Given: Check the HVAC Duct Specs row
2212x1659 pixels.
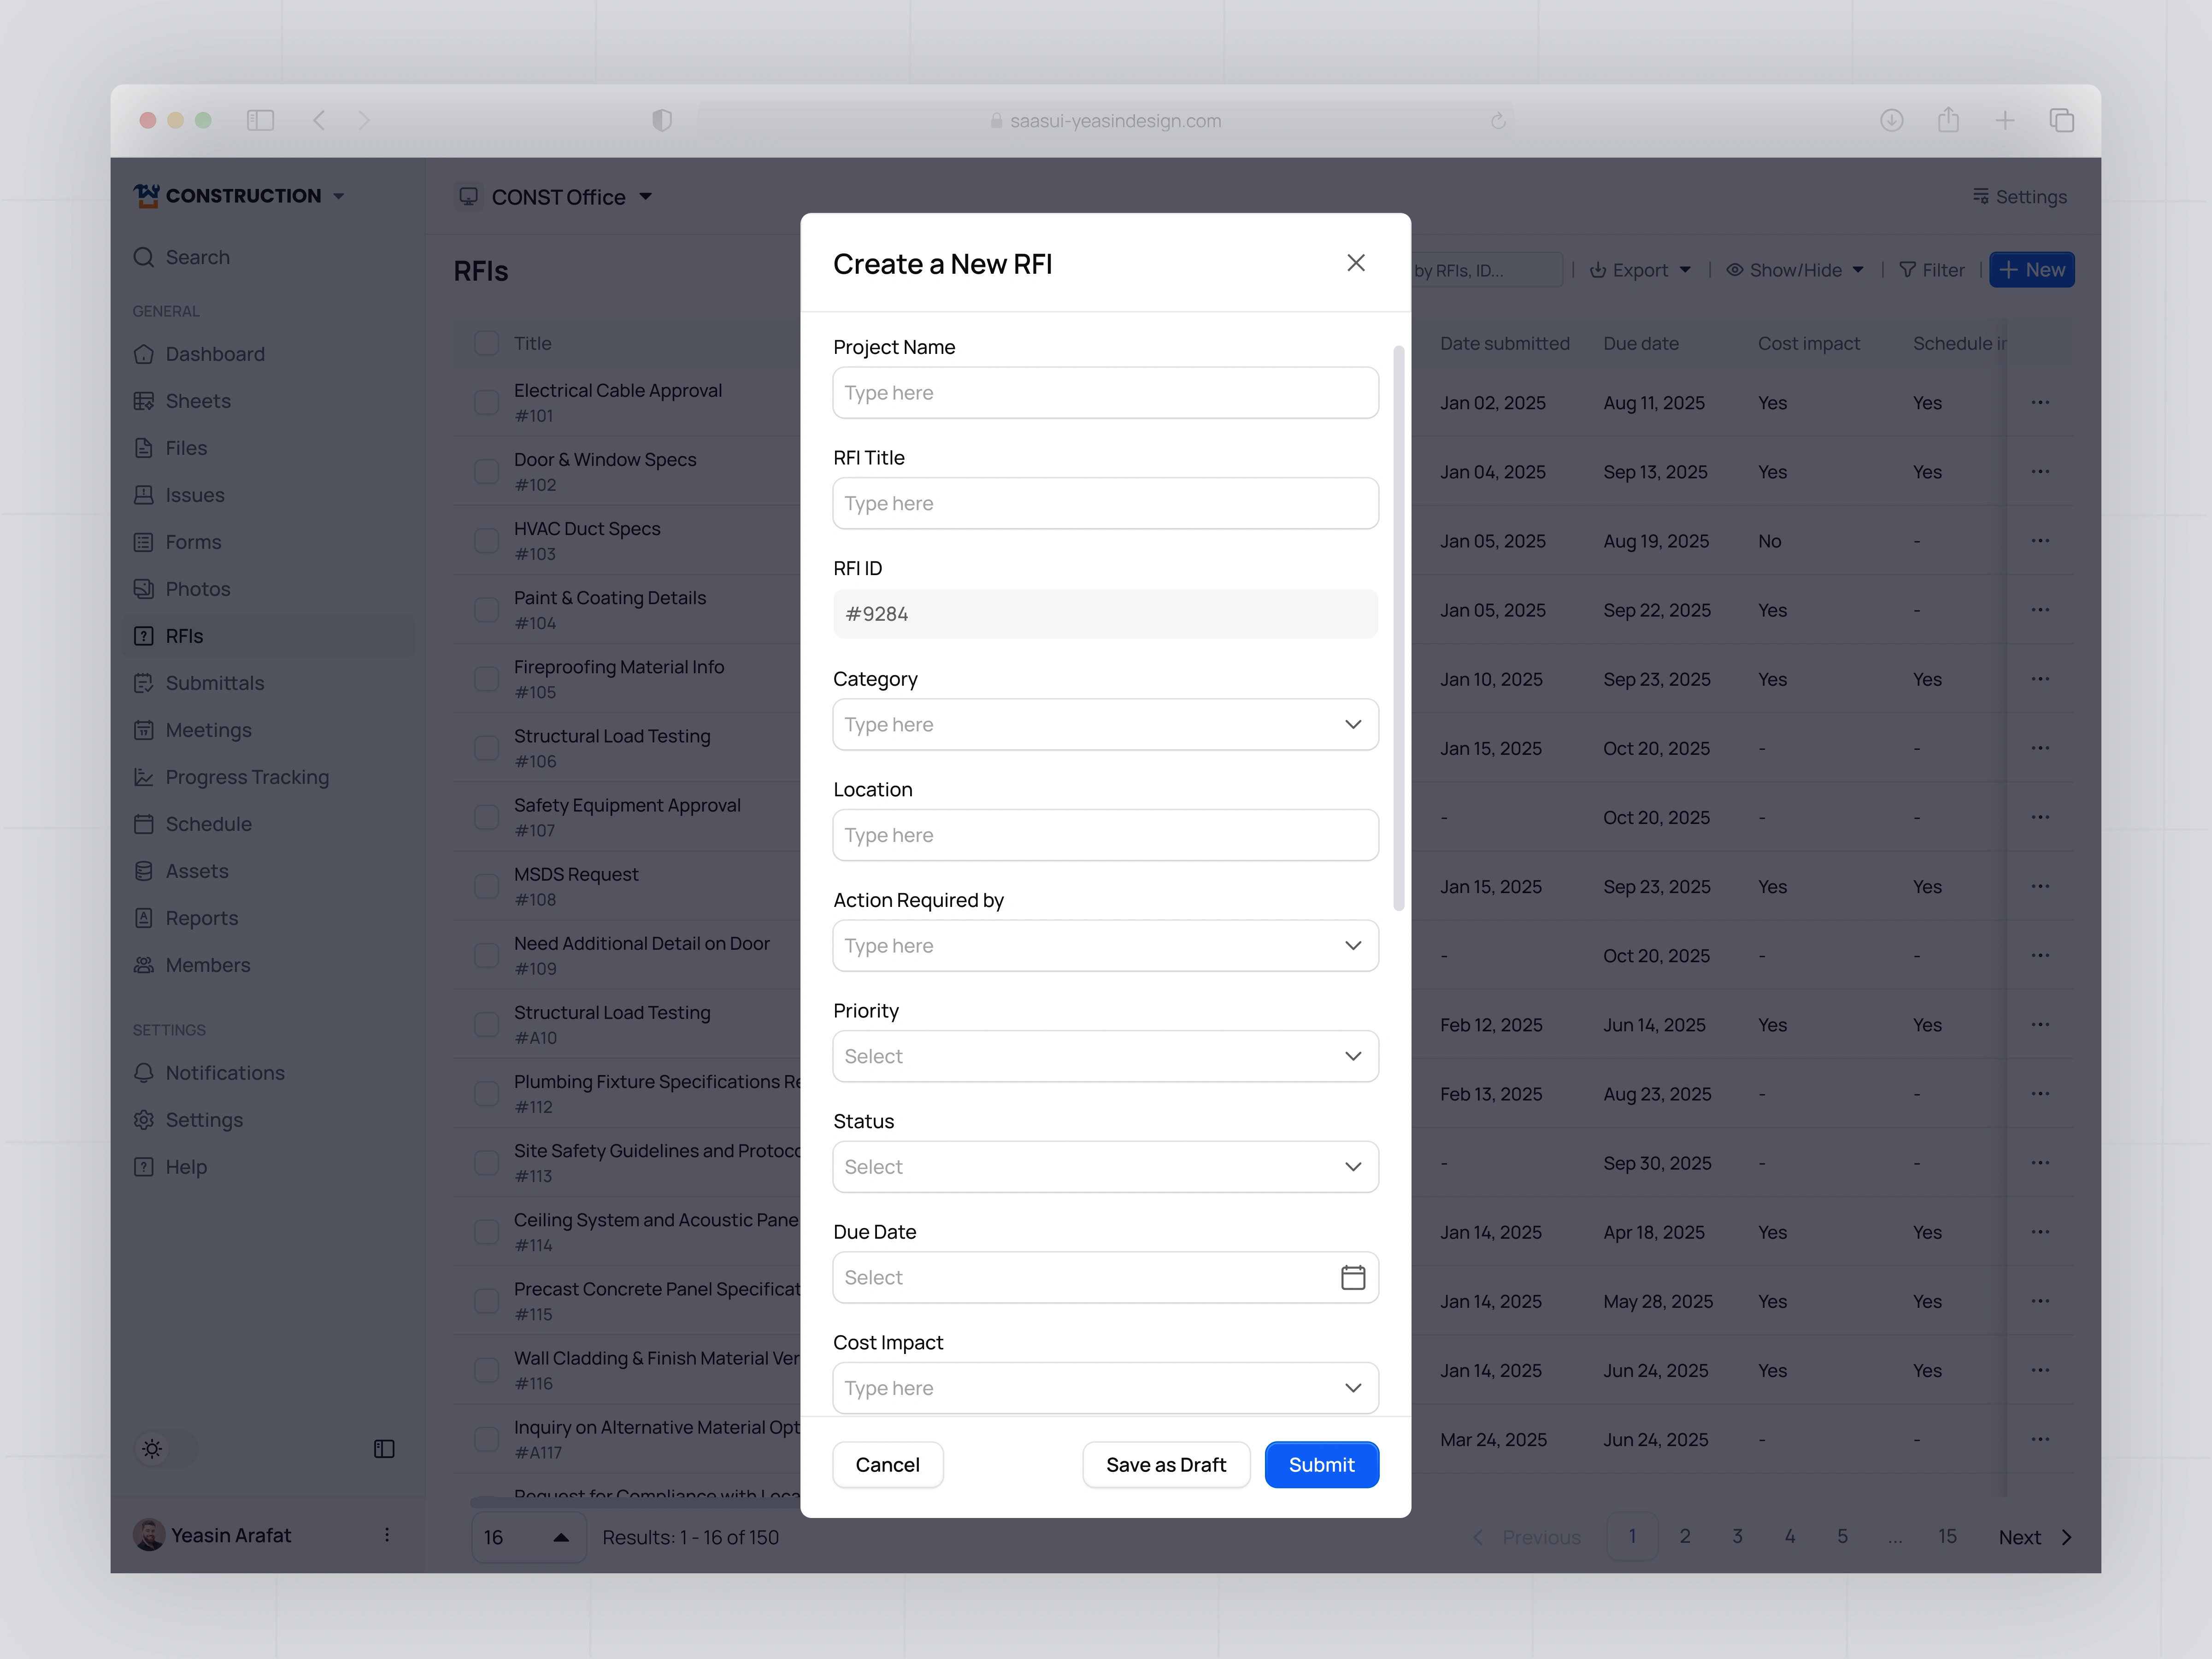Looking at the screenshot, I should tap(486, 540).
